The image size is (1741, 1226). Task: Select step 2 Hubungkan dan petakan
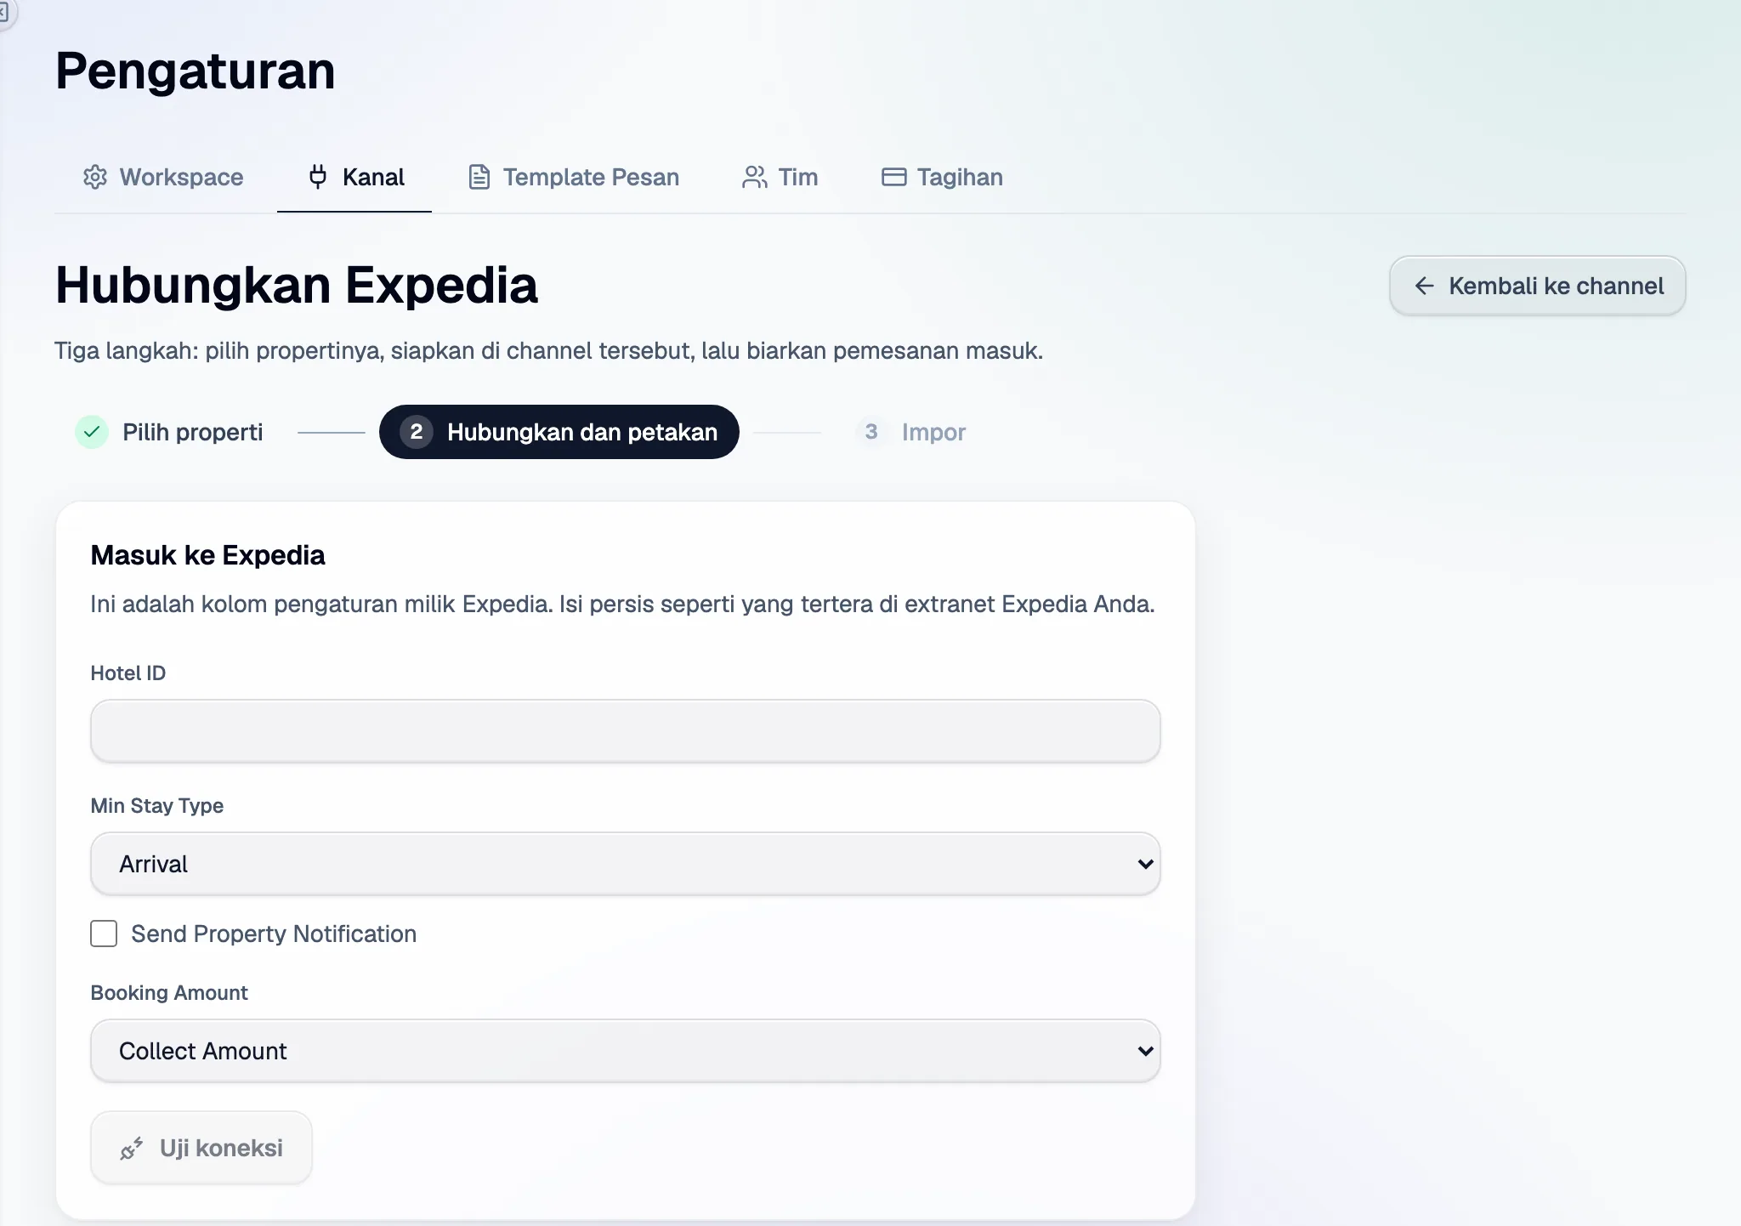click(x=559, y=432)
